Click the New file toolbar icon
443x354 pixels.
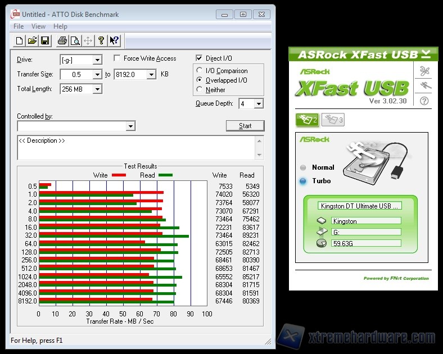coord(20,40)
